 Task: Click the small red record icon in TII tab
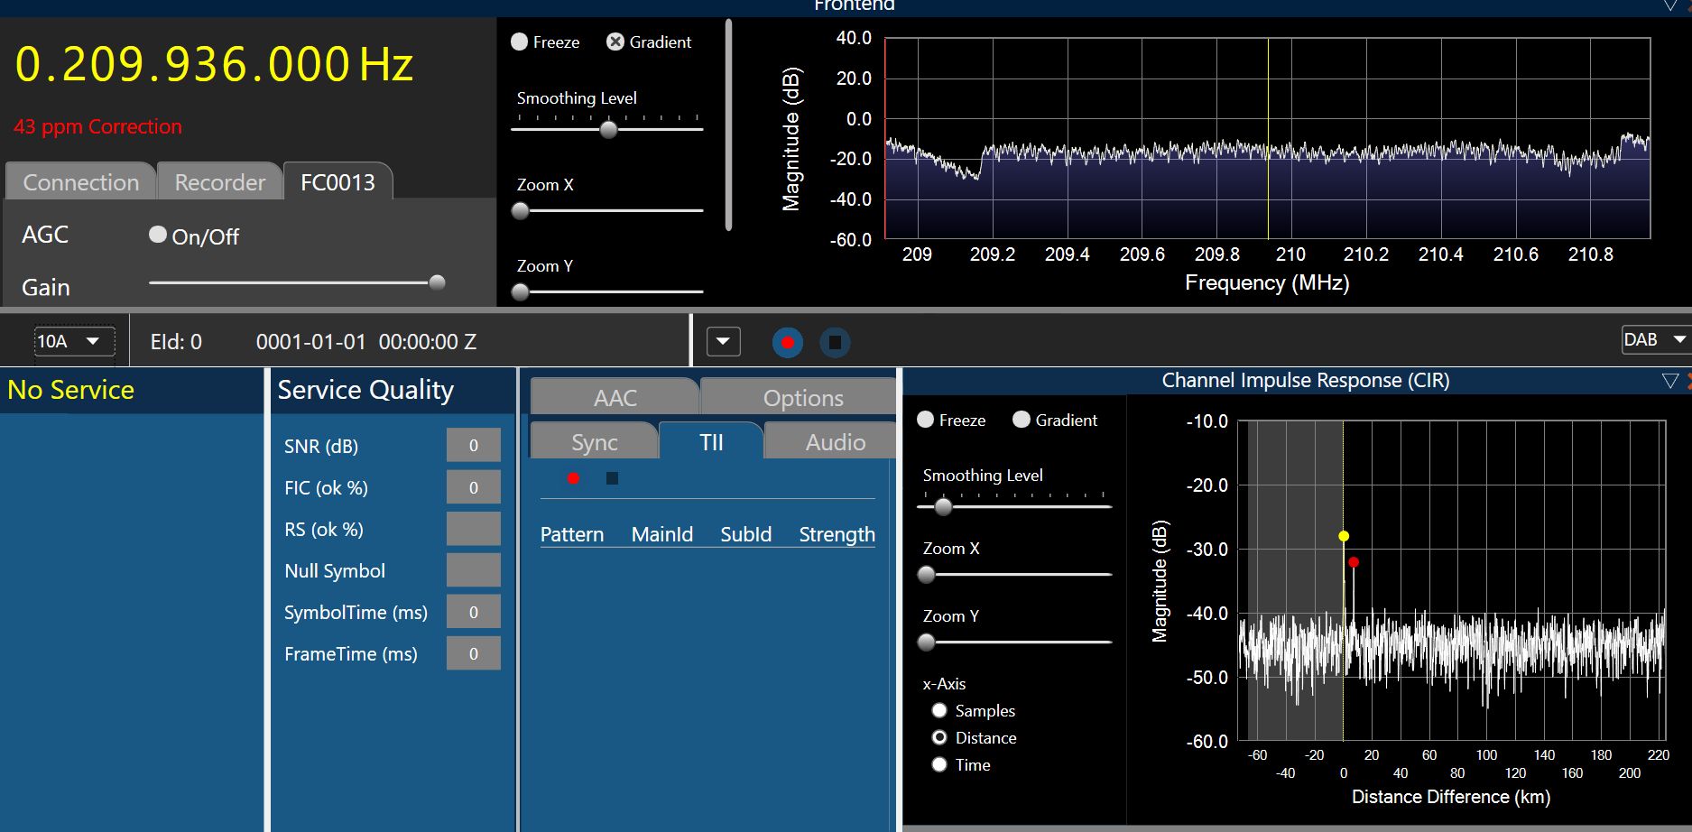[x=573, y=478]
